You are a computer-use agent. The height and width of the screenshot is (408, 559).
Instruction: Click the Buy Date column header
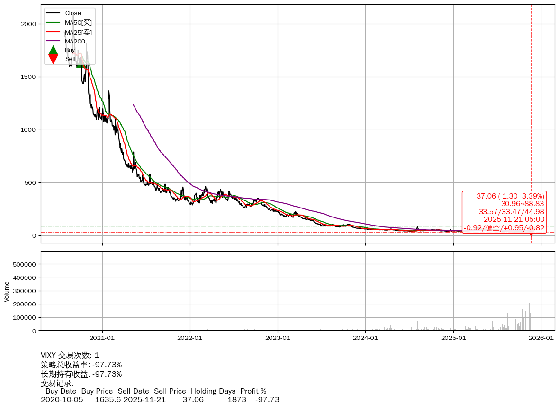61,391
